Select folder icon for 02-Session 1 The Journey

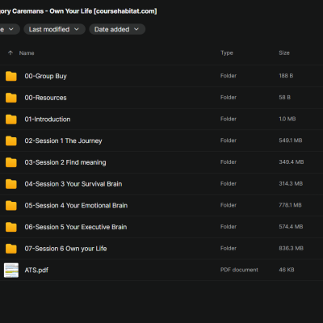point(11,141)
